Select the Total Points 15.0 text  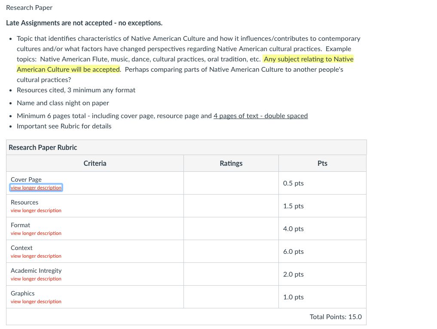[x=336, y=317]
